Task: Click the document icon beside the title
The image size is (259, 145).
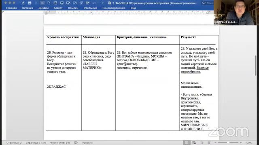Action: 109,3
